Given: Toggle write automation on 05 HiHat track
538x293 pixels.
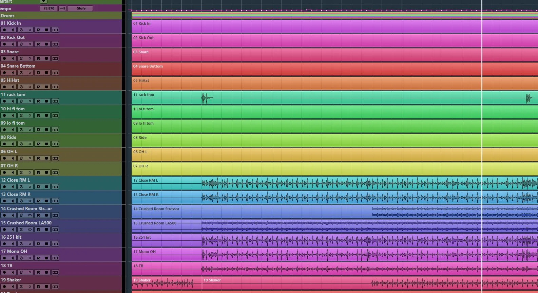Looking at the screenshot, I should [x=46, y=87].
